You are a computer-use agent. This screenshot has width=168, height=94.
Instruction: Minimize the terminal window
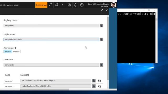click(143, 10)
